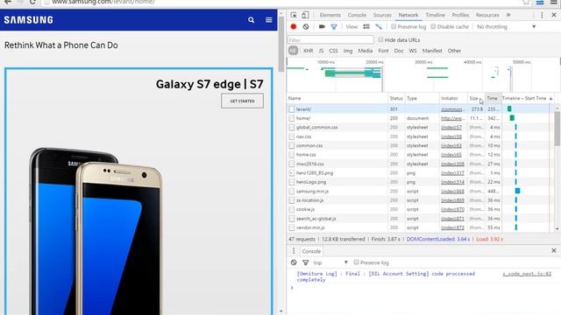Screen dimensions: 561x315
Task: Toggle the overview view icon
Action: coord(378,27)
